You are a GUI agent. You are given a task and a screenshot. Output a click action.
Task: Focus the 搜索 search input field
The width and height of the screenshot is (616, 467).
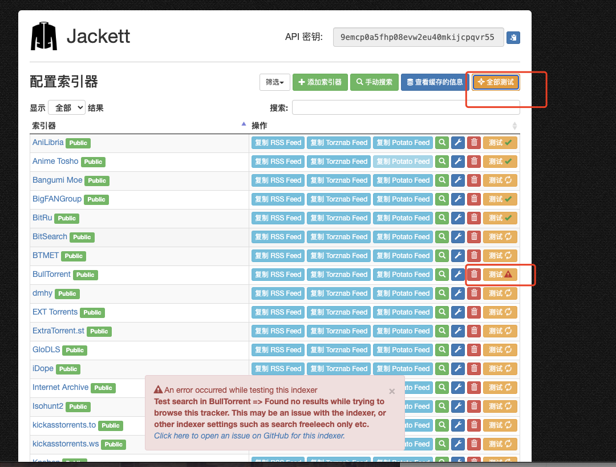[406, 107]
